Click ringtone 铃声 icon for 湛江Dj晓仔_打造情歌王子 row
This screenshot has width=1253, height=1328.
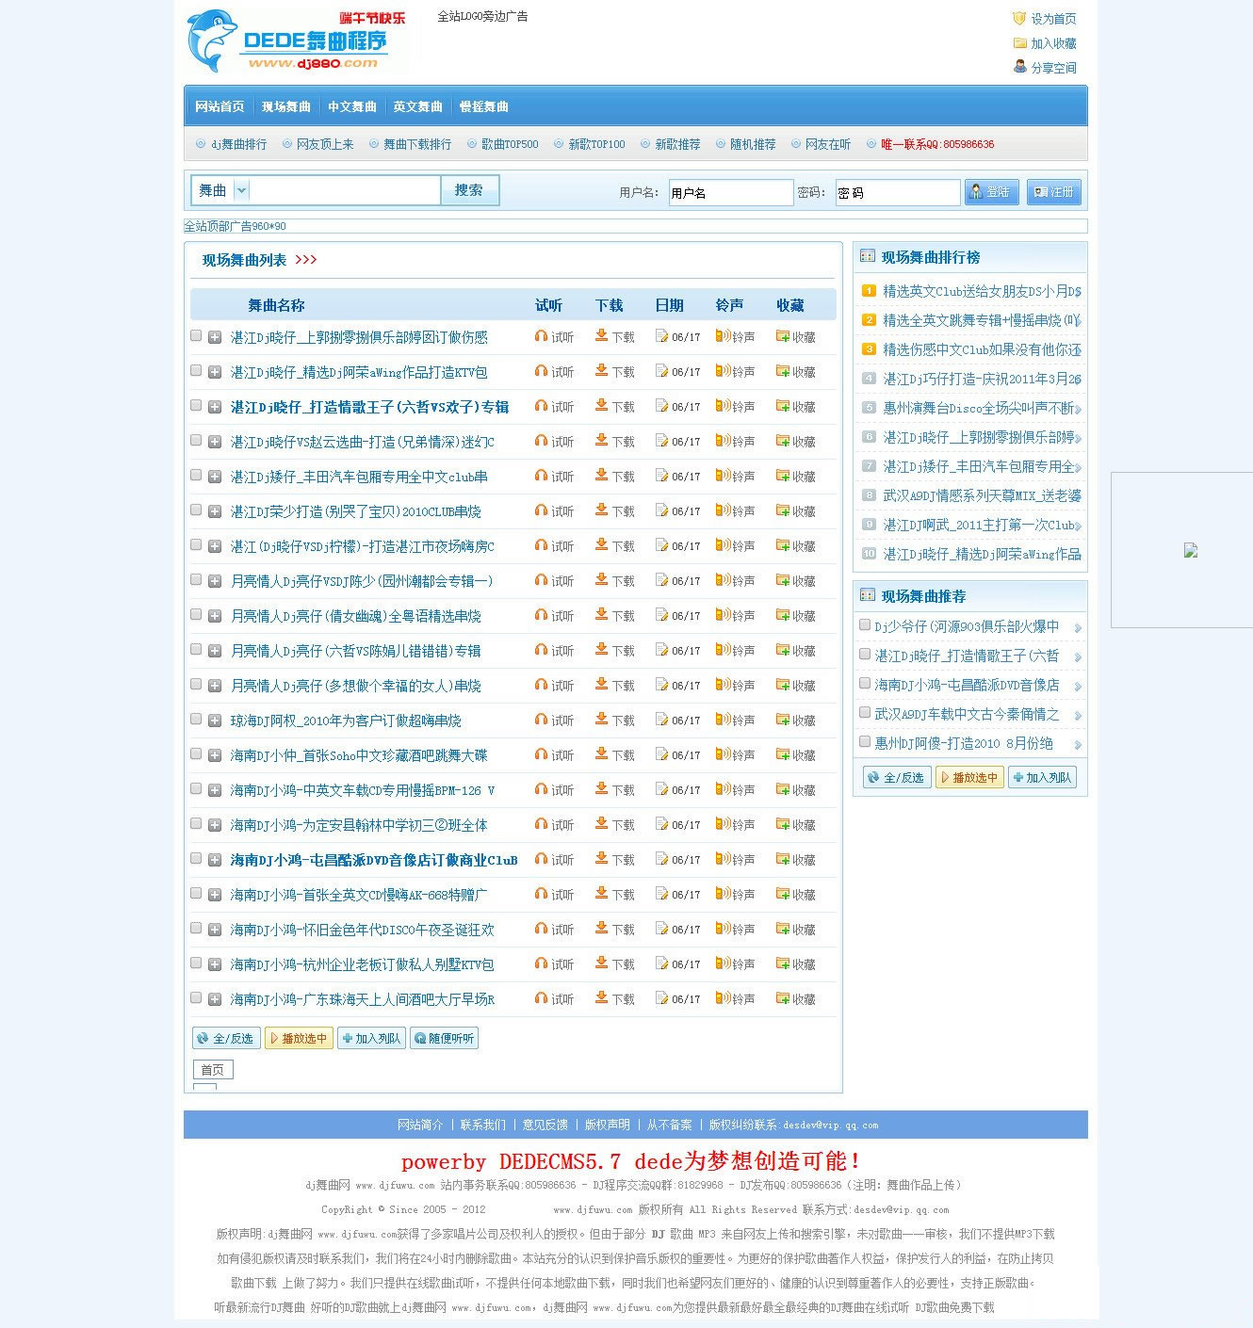(x=723, y=406)
